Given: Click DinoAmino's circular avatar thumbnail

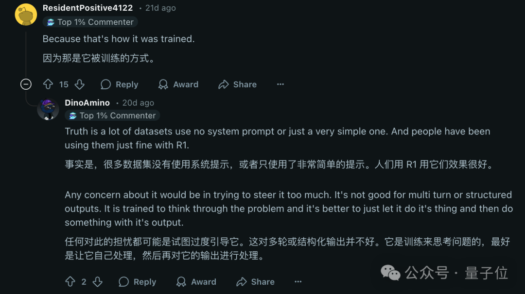Looking at the screenshot, I should click(x=48, y=109).
